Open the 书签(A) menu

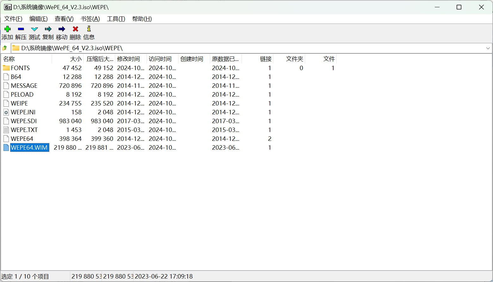(x=90, y=19)
